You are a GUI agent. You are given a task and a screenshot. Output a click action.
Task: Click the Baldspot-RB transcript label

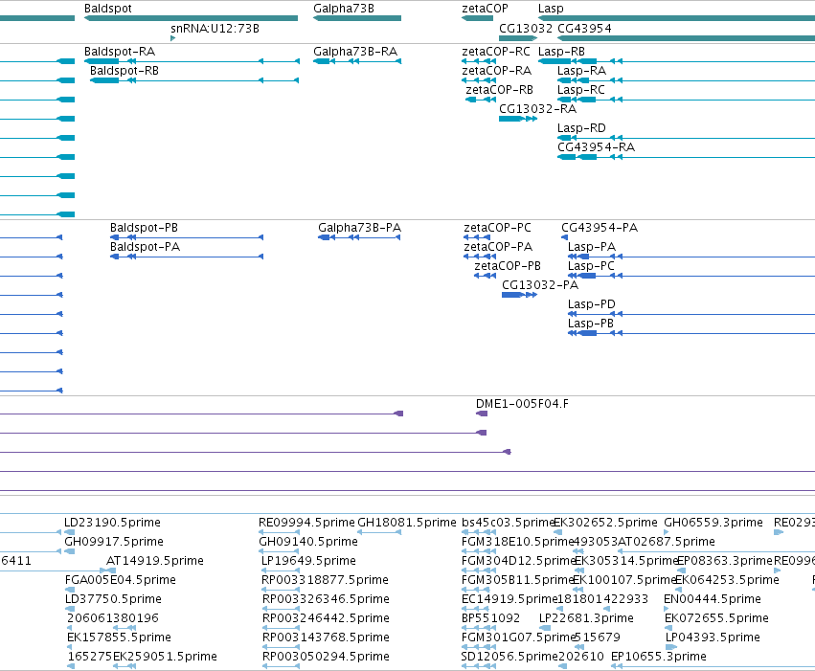click(125, 71)
